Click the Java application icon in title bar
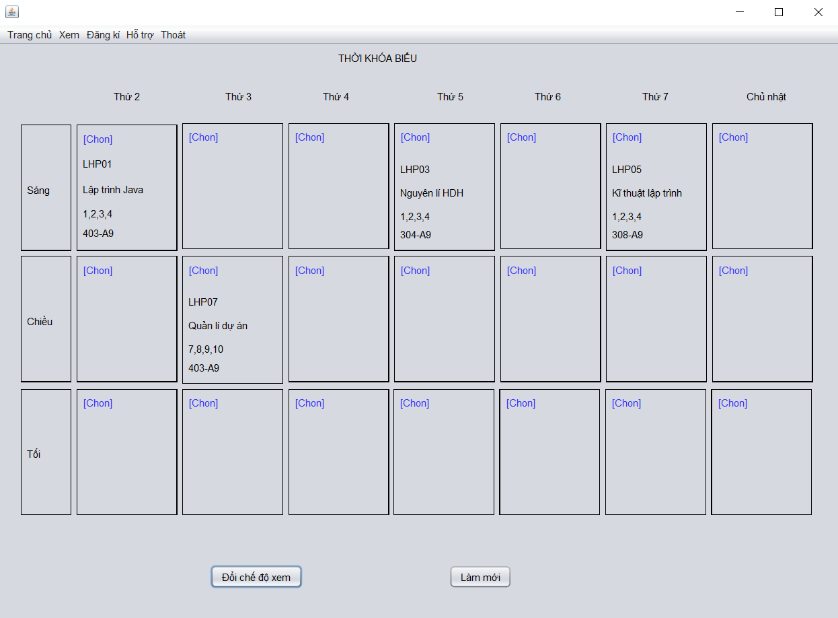Screen dimensions: 838x618 coord(12,12)
